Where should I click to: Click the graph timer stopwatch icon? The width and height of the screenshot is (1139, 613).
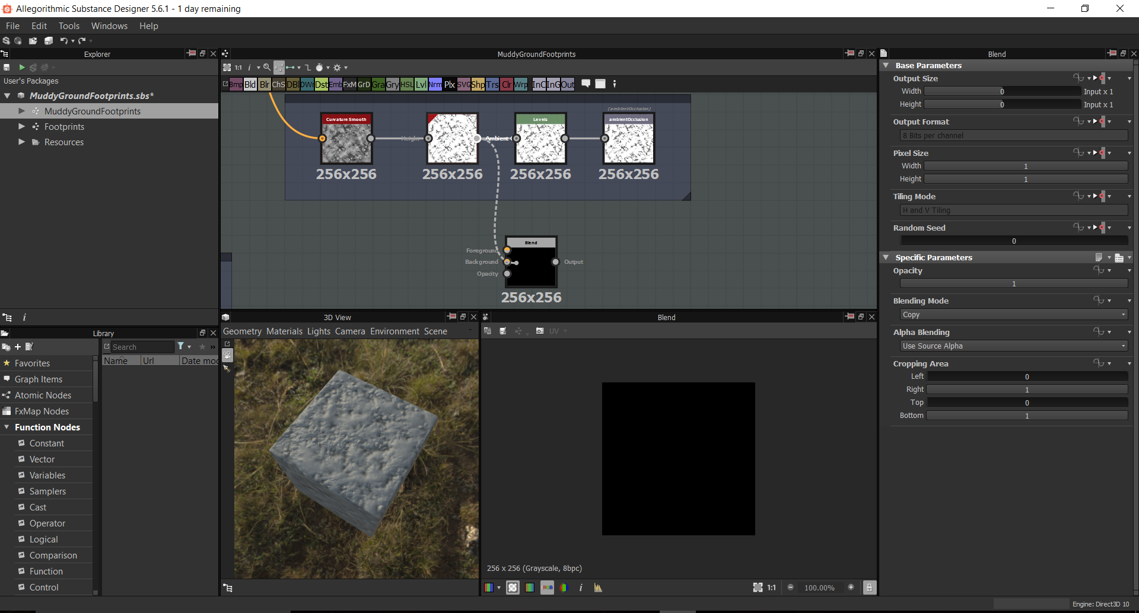(319, 68)
